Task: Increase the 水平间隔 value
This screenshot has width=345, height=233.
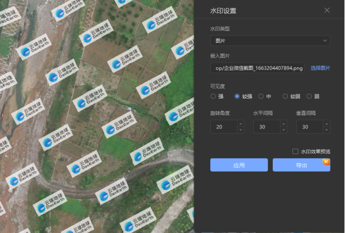Action: 283,124
